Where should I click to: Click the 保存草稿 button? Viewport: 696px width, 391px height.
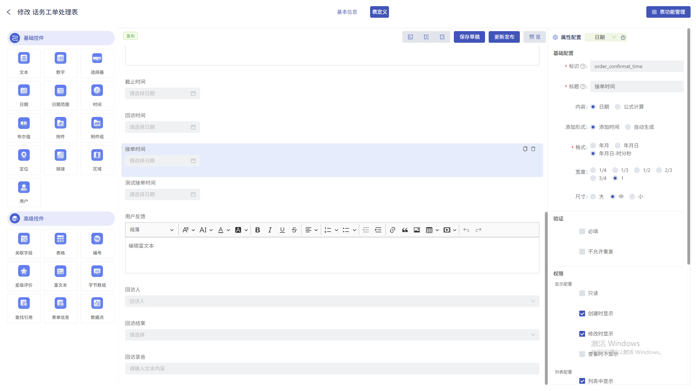(x=469, y=37)
